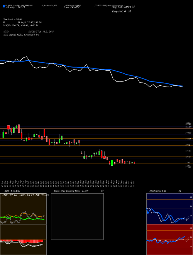
Task: Select the 'Intra Day Trading Price & MR SI' title
Action: click(79, 191)
